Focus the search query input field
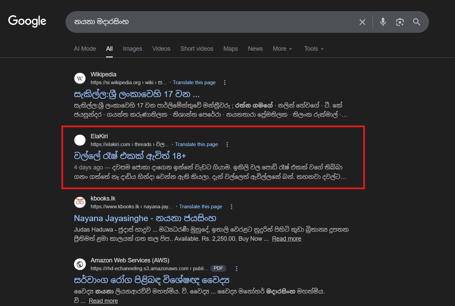Screen dimensions: 455x306 [x=213, y=22]
